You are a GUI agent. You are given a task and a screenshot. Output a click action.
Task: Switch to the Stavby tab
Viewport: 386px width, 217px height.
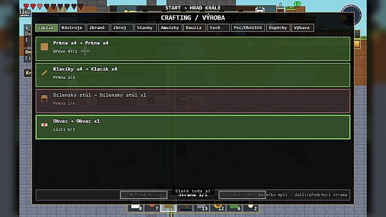pyautogui.click(x=145, y=28)
